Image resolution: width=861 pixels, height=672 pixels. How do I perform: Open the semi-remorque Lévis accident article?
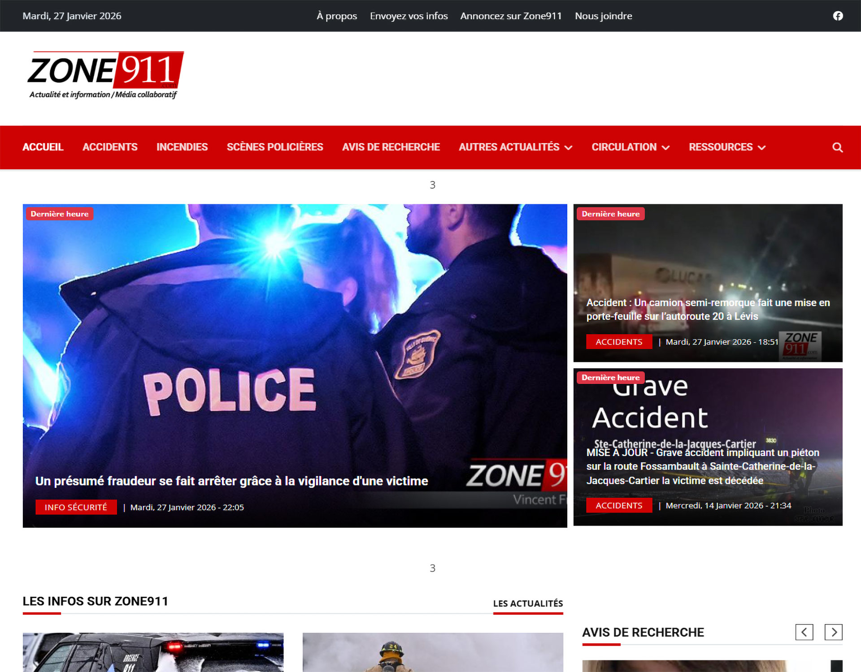click(x=708, y=310)
